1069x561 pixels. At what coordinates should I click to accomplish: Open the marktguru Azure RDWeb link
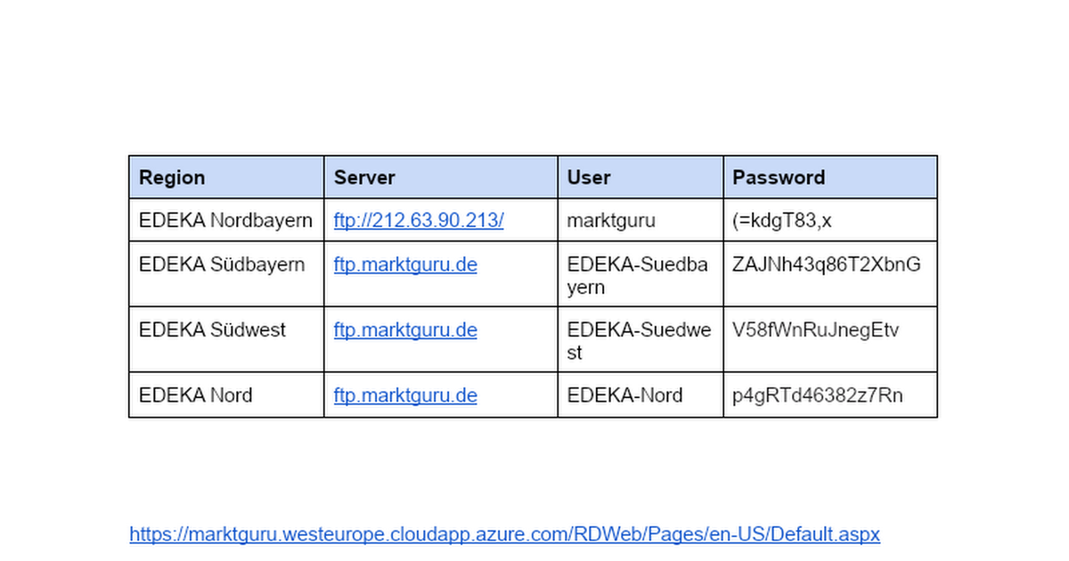point(504,534)
